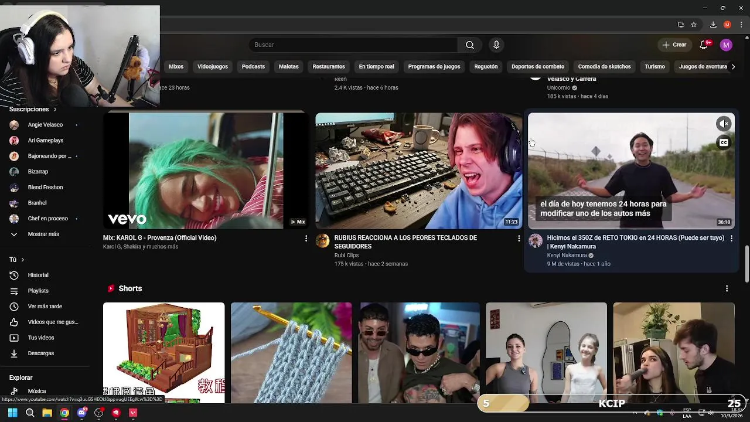Start voice search with microphone icon
The height and width of the screenshot is (422, 750).
pyautogui.click(x=496, y=45)
